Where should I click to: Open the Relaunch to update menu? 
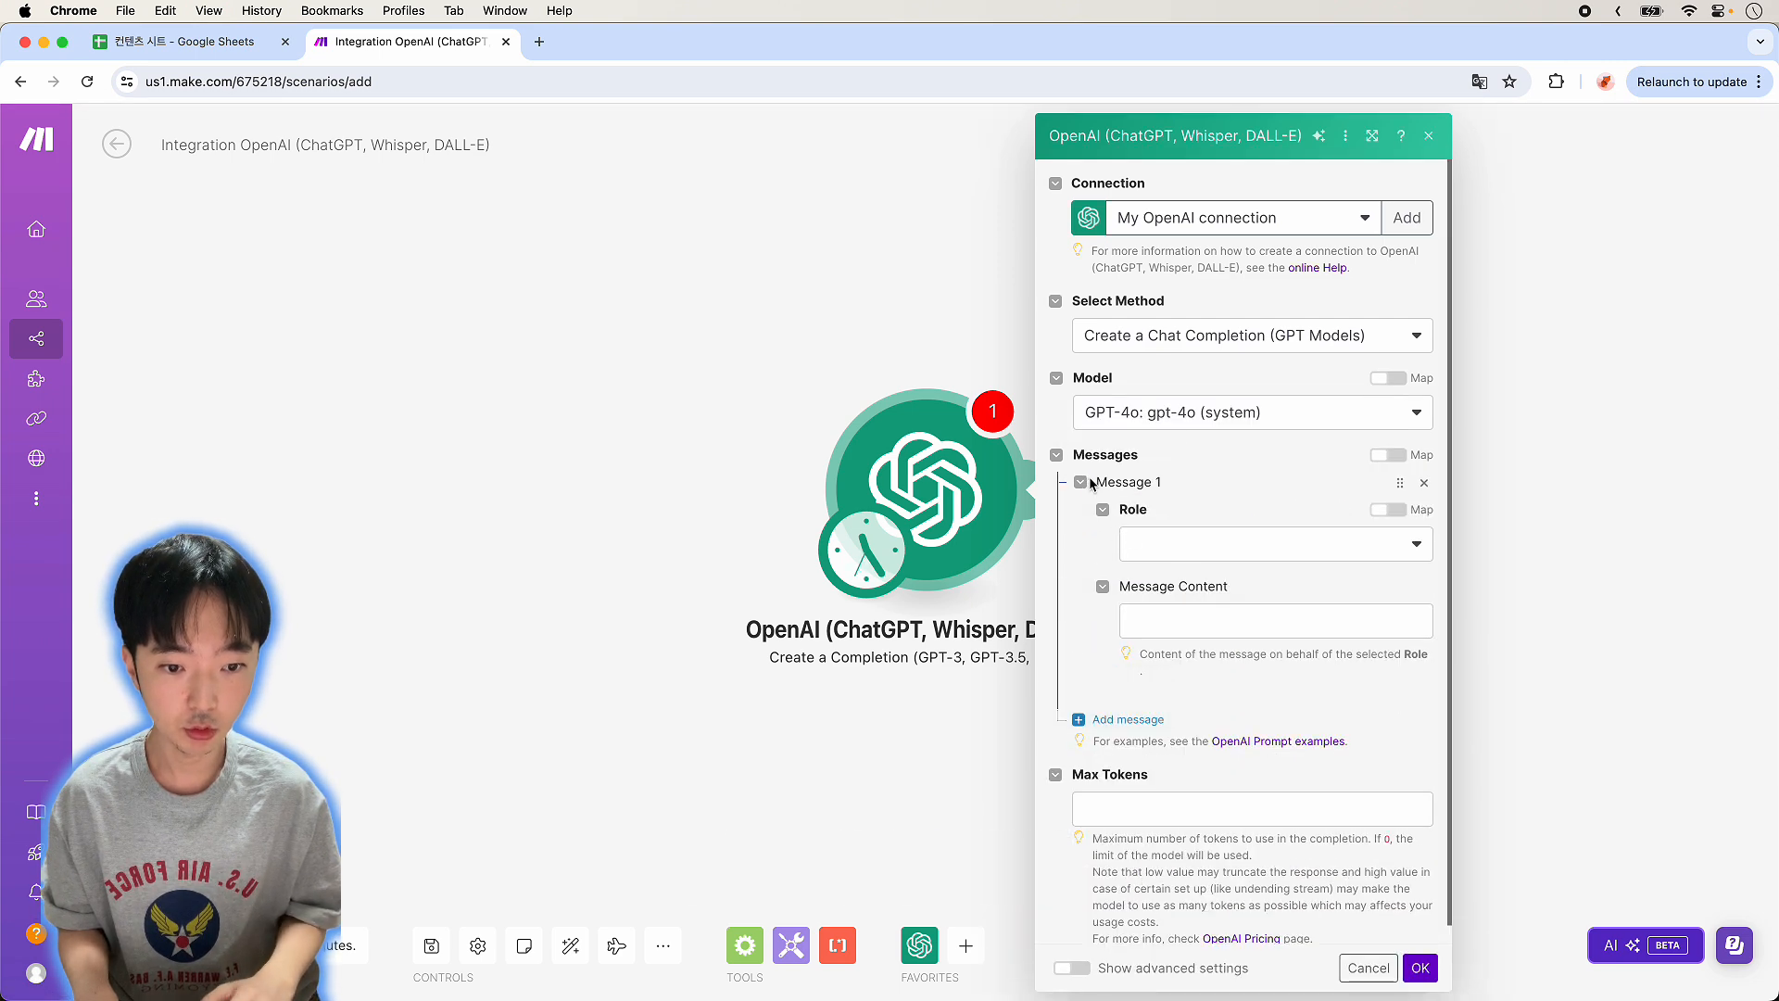pos(1699,82)
